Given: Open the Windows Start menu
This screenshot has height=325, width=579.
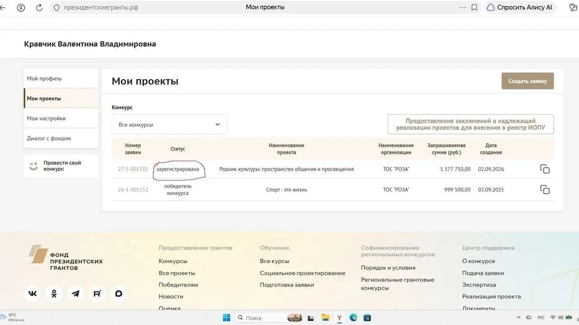Looking at the screenshot, I should 226,318.
